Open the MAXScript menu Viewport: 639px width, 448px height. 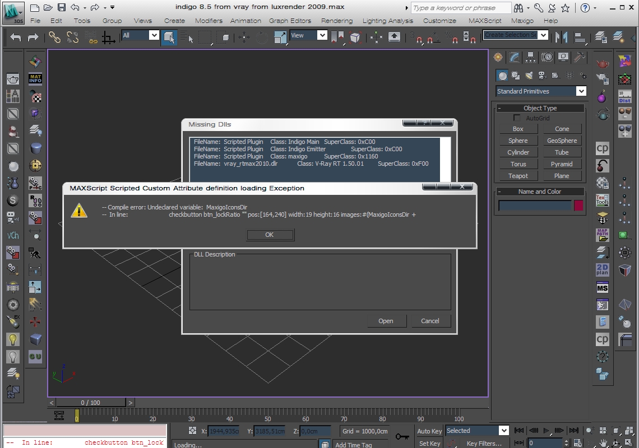[x=485, y=21]
